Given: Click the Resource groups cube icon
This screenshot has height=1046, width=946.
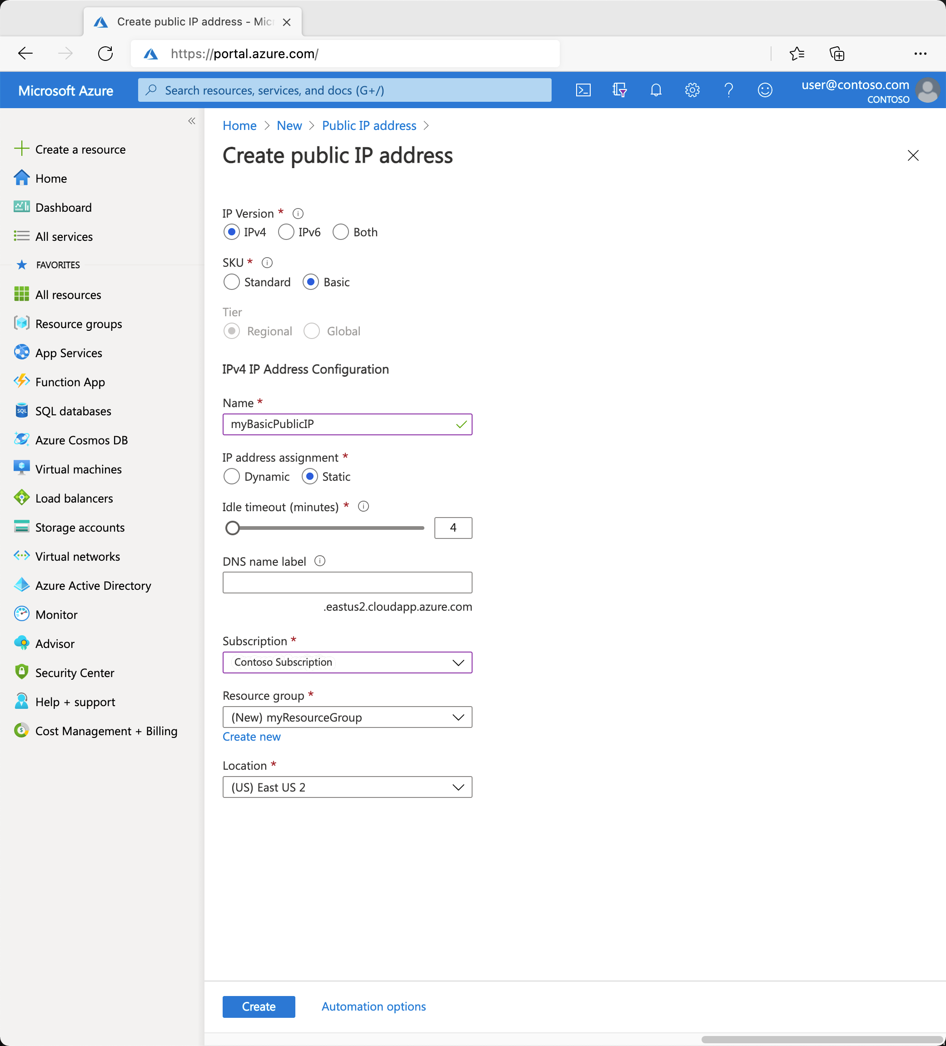Looking at the screenshot, I should pos(21,323).
